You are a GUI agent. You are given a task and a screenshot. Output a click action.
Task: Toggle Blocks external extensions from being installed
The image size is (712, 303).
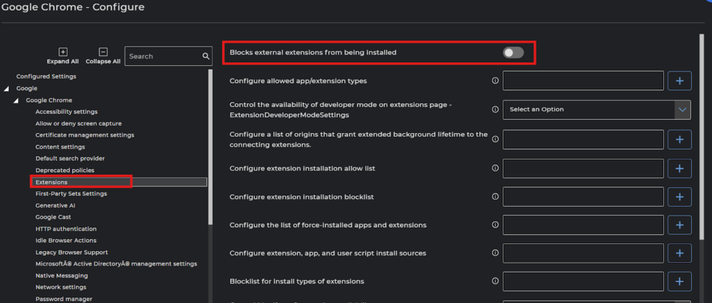click(x=513, y=53)
